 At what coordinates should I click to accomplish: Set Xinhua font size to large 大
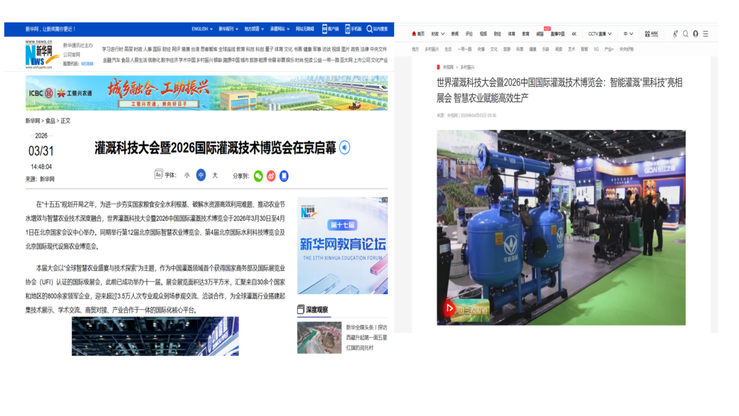coord(215,175)
